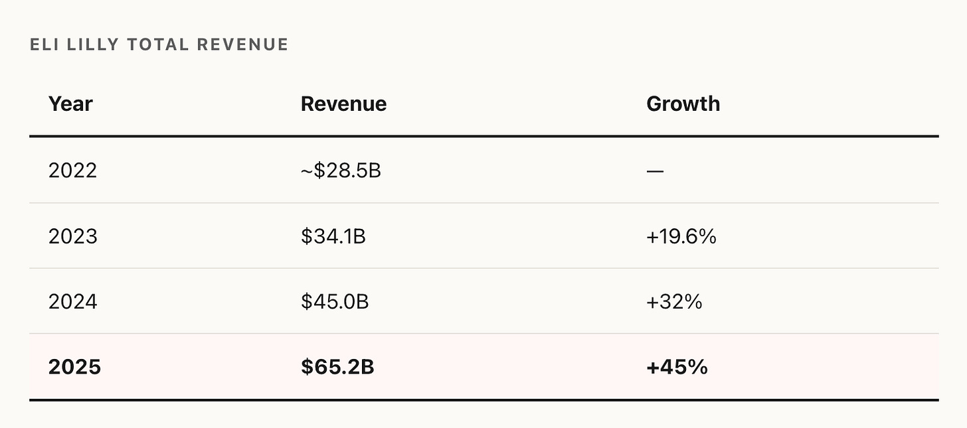Select the bold 2025 year cell
This screenshot has width=967, height=428.
point(74,367)
